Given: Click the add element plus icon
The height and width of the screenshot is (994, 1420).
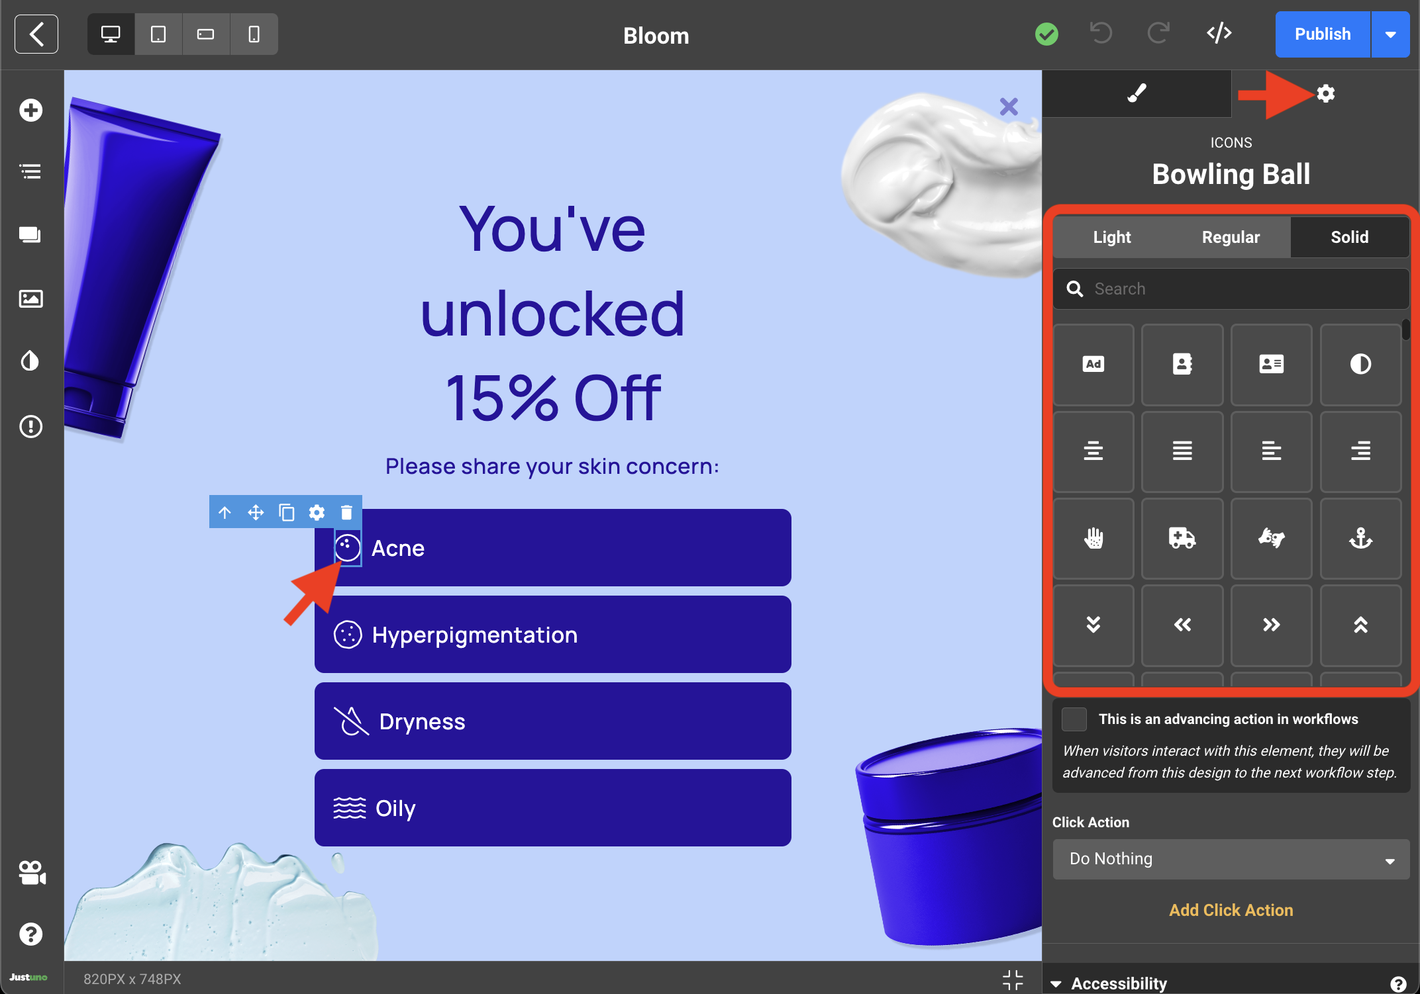Looking at the screenshot, I should [x=30, y=111].
